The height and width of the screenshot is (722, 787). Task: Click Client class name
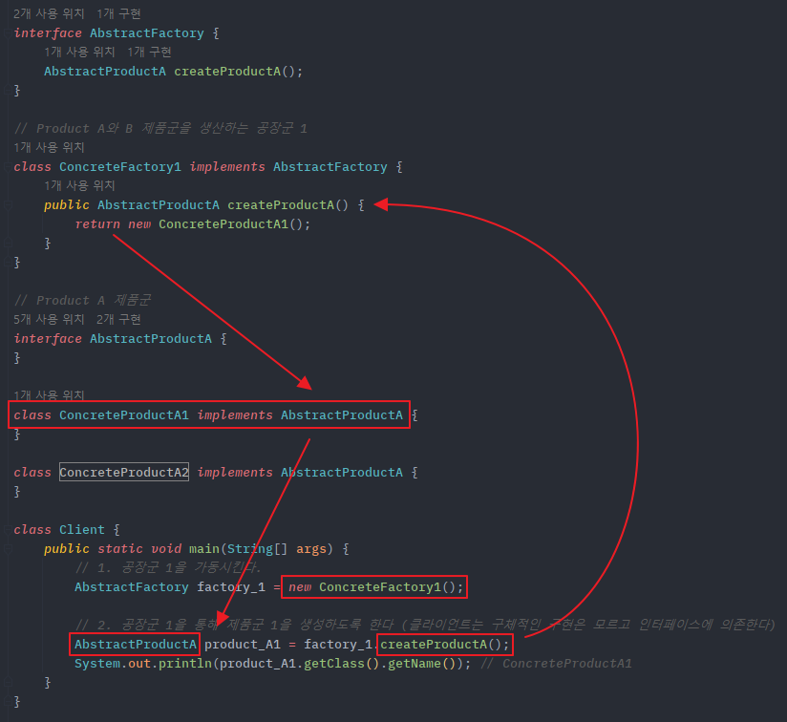tap(82, 529)
